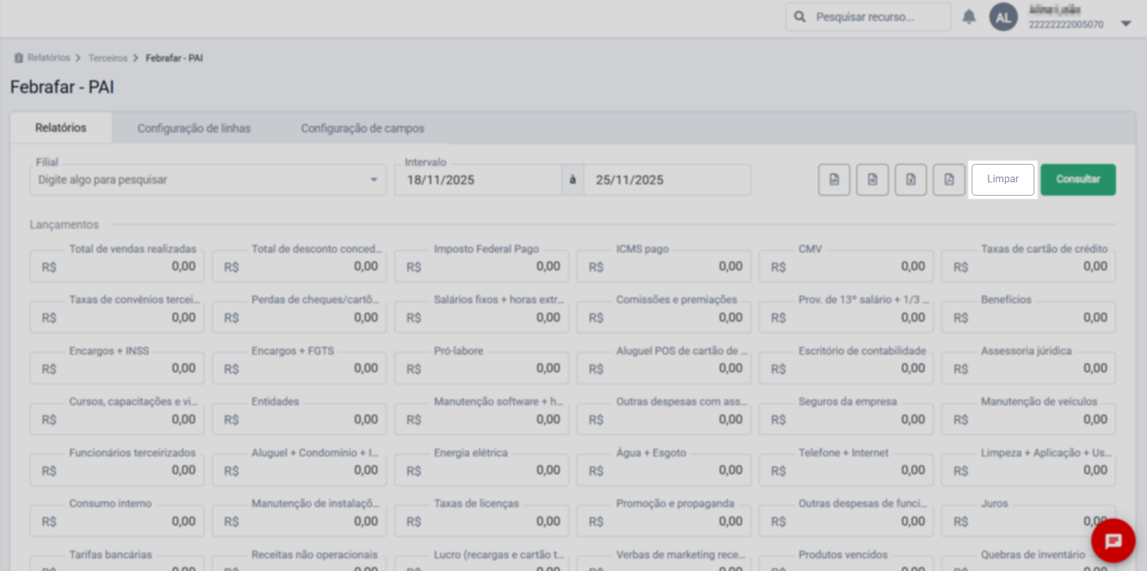Image resolution: width=1147 pixels, height=571 pixels.
Task: Click the Consumo interno field
Action: [x=117, y=521]
